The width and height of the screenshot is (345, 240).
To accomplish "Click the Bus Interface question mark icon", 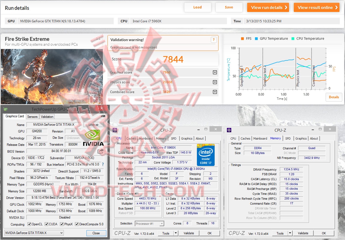I will (x=103, y=165).
